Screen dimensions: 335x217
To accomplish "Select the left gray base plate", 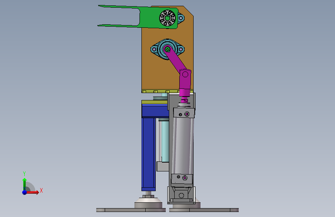I will [x=131, y=210].
